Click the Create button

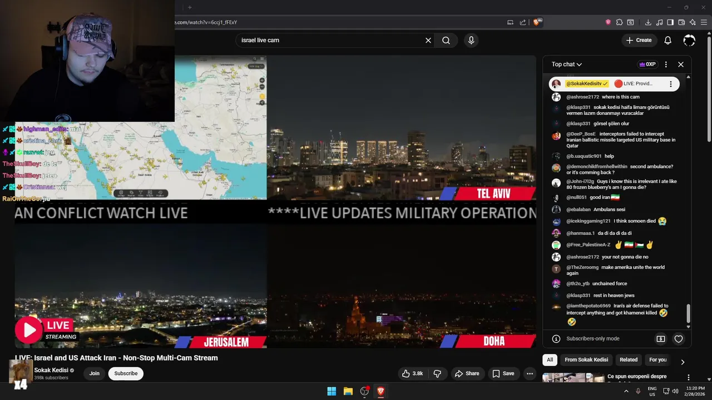point(639,40)
